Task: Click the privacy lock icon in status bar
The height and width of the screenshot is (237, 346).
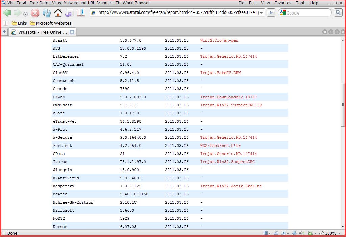Action: click(x=265, y=233)
